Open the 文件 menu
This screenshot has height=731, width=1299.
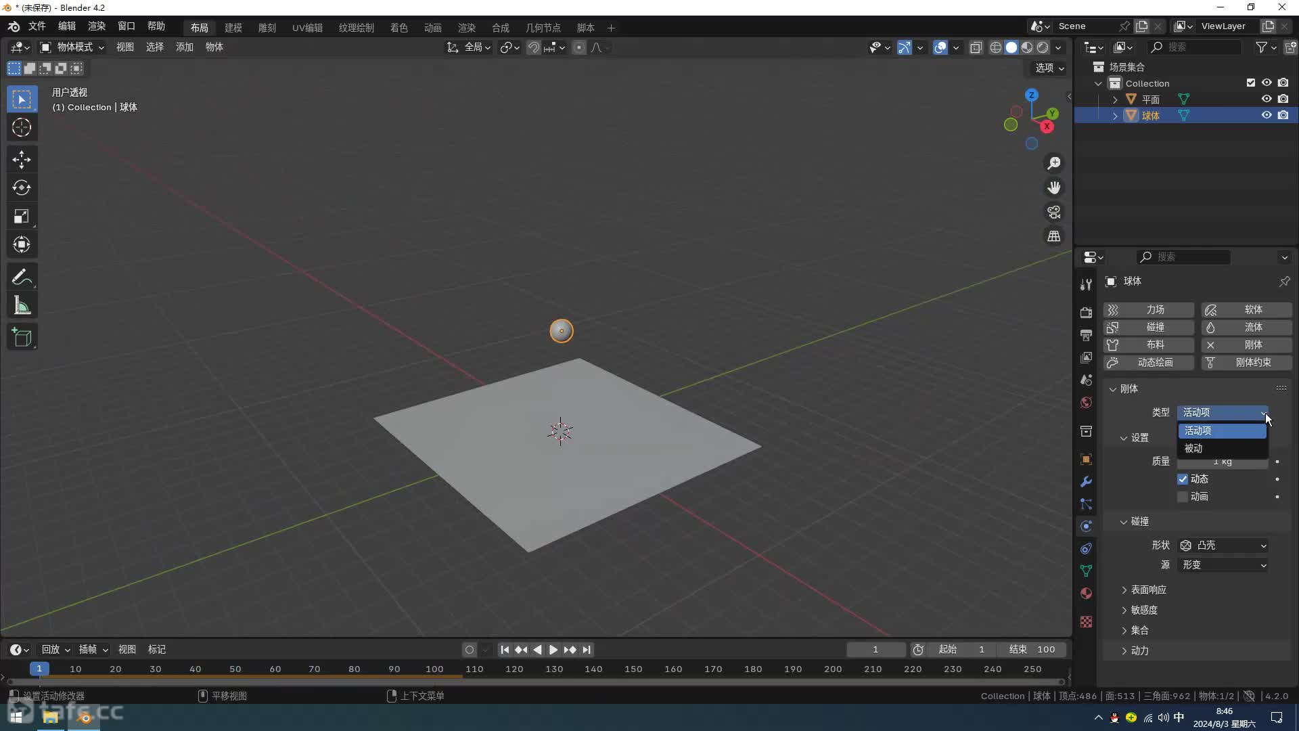click(x=37, y=26)
